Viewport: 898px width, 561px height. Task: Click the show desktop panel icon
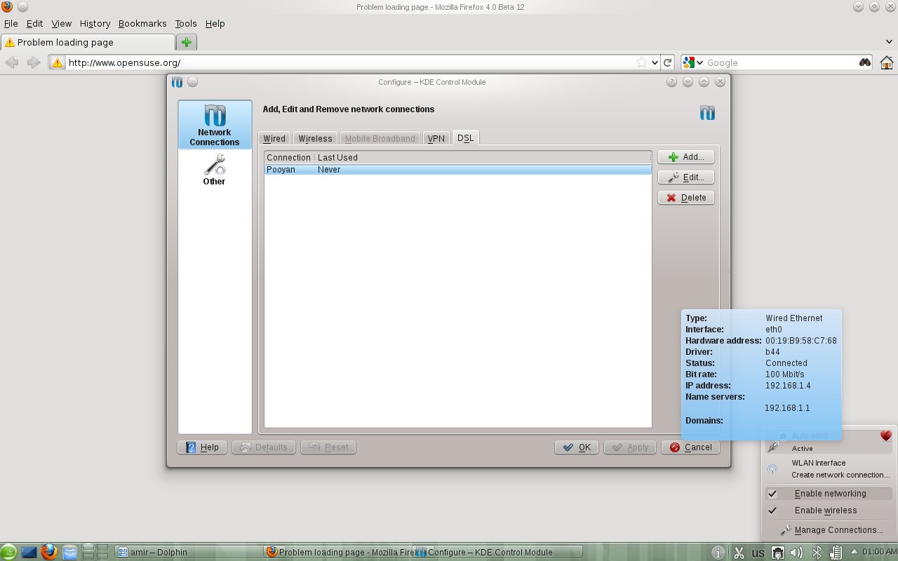point(29,552)
